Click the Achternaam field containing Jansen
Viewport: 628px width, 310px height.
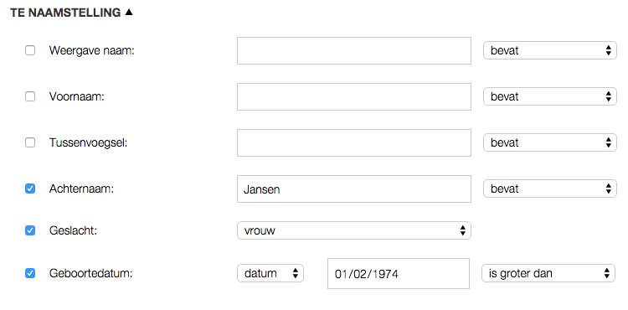tap(354, 189)
